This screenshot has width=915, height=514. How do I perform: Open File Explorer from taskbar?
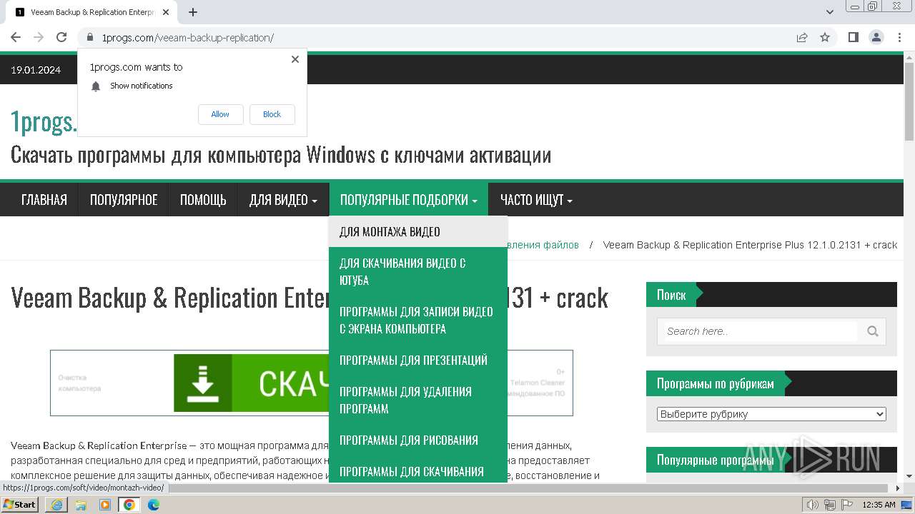[x=81, y=505]
